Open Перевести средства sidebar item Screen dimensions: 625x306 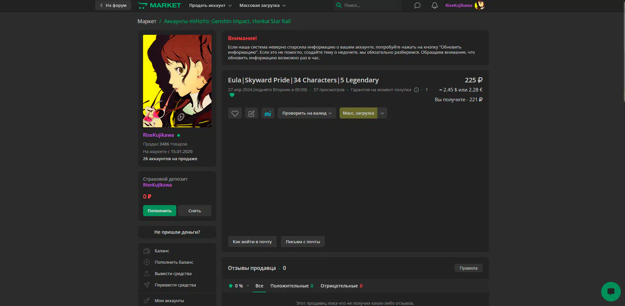click(177, 285)
